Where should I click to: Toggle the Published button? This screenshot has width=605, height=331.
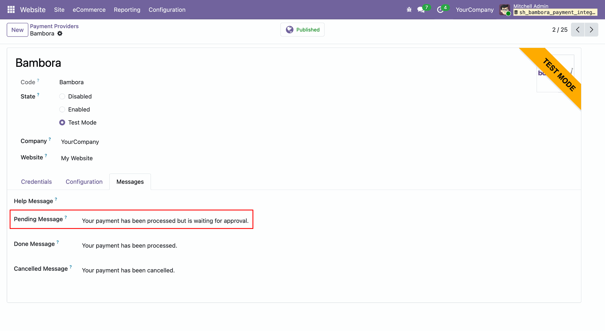coord(302,30)
